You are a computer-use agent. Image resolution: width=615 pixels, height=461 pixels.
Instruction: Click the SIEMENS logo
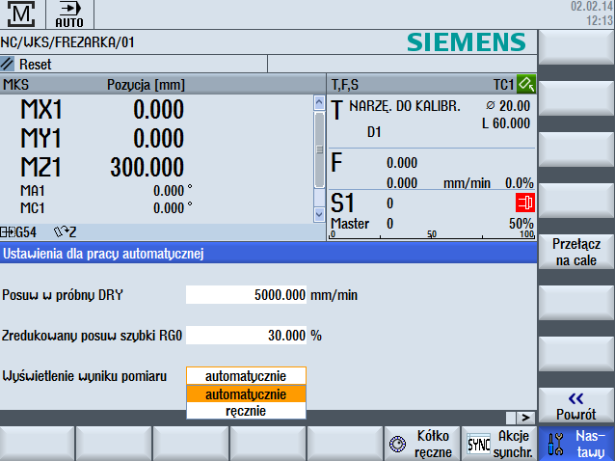467,42
